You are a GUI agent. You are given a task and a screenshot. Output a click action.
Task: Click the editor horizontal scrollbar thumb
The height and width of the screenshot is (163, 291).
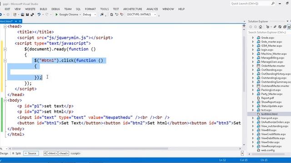click(x=90, y=149)
